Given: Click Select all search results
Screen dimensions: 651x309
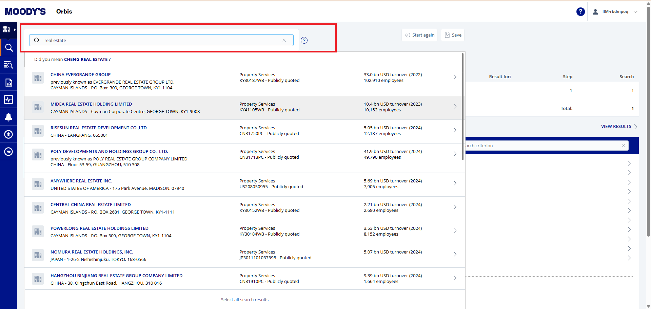Looking at the screenshot, I should pos(244,300).
